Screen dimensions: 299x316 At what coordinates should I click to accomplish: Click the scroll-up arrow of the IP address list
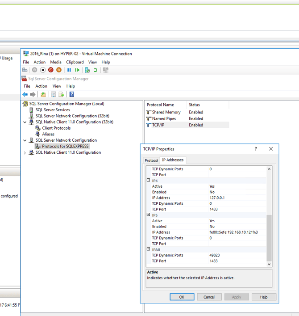pyautogui.click(x=269, y=169)
